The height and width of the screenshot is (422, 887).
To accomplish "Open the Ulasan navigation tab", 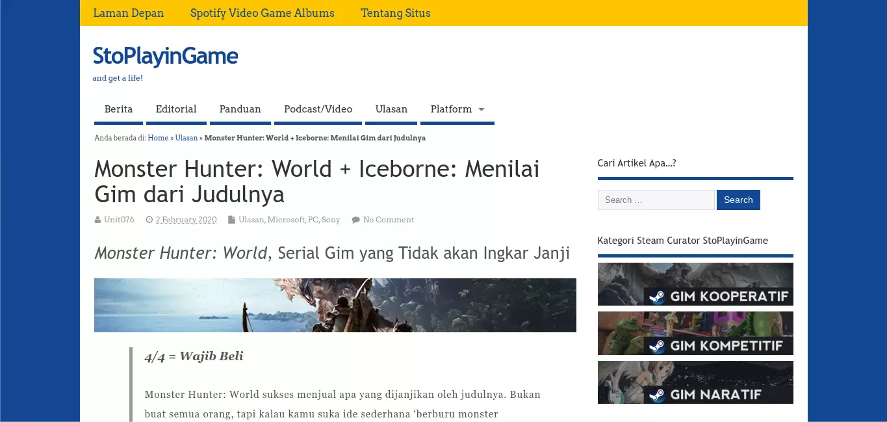I will 391,109.
